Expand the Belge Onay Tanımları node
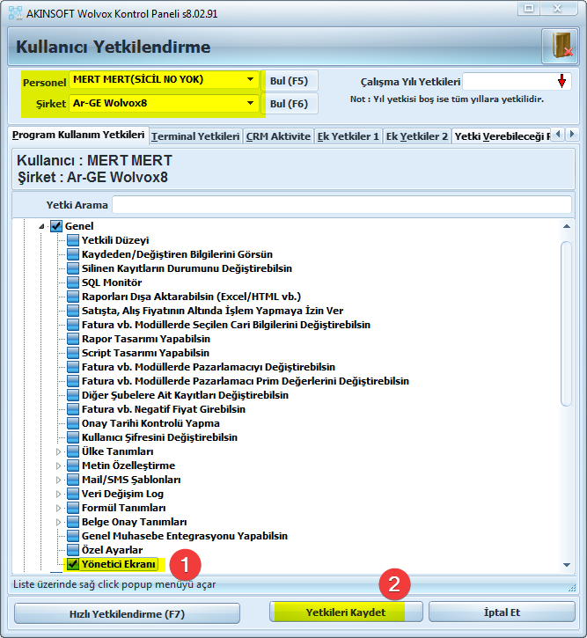 point(58,522)
